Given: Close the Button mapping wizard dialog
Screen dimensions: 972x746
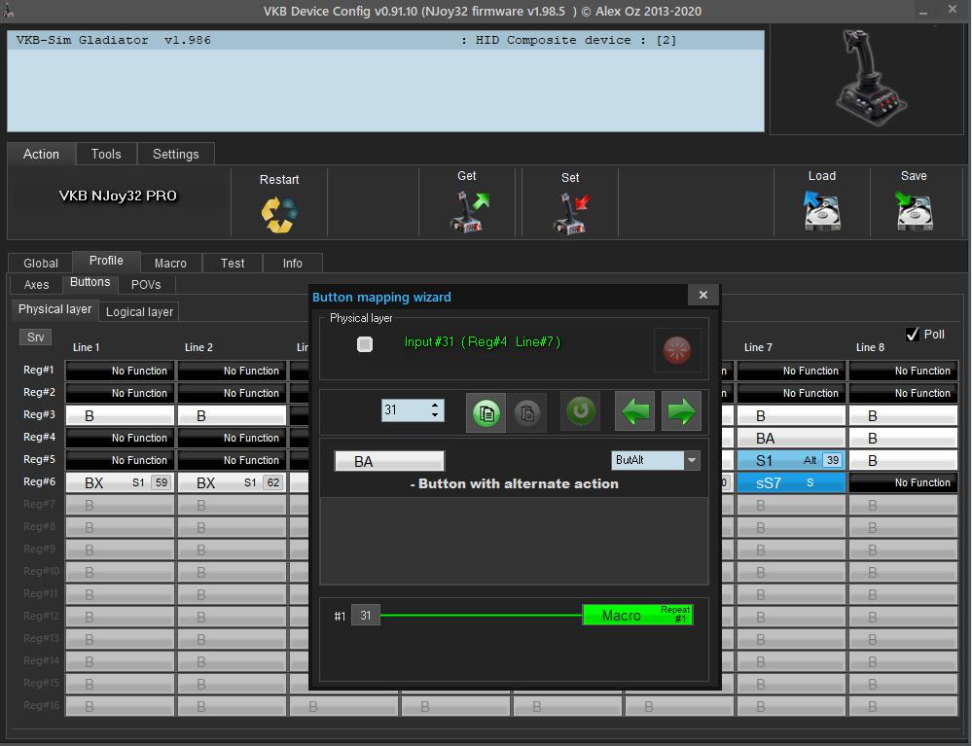Looking at the screenshot, I should (702, 296).
